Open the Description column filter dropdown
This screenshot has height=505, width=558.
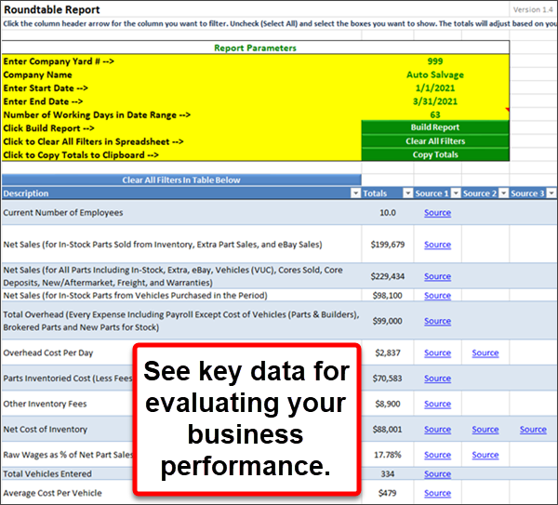pyautogui.click(x=354, y=193)
